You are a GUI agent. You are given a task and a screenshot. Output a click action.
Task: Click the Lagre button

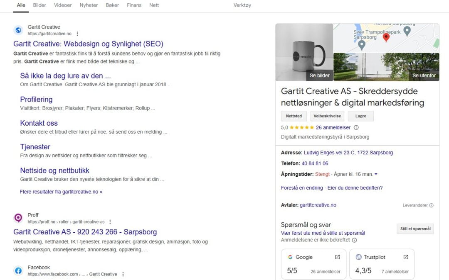360,116
